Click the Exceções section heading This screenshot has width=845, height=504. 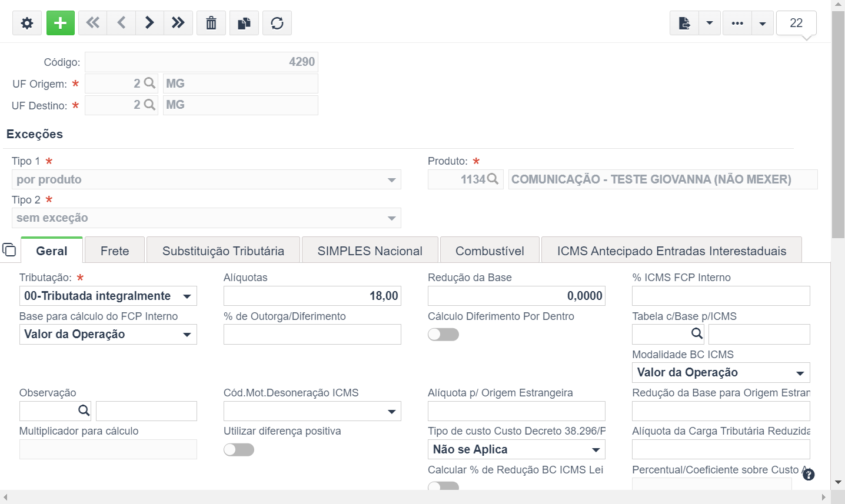[x=35, y=134]
